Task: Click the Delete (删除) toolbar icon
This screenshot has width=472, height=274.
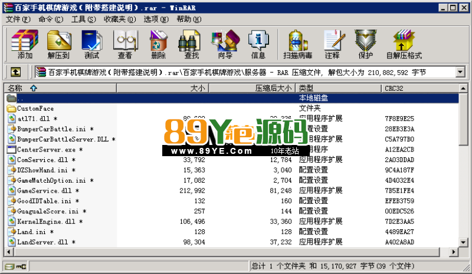Action: 158,44
